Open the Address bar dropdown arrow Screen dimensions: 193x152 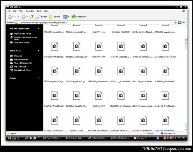175,22
